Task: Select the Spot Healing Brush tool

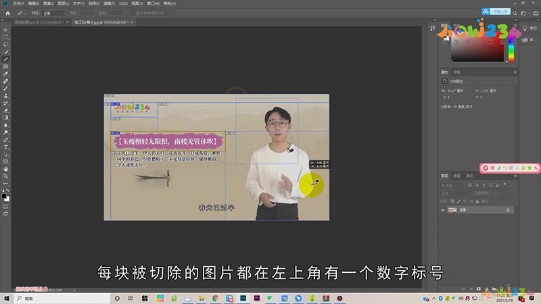Action: click(5, 81)
